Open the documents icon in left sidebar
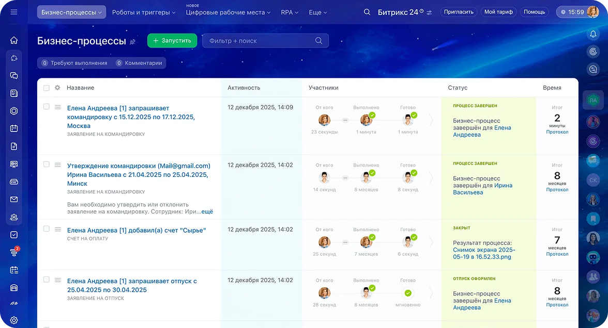This screenshot has width=608, height=328. click(x=14, y=146)
